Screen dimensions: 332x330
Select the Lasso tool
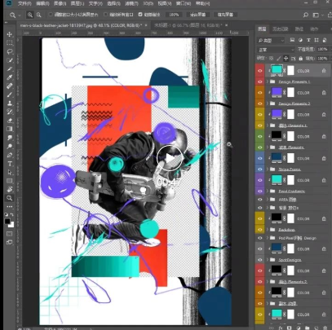(10, 51)
